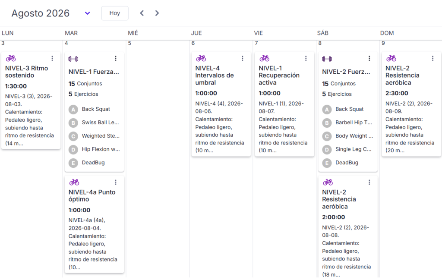Select the Body Weight ... exercise

[354, 136]
